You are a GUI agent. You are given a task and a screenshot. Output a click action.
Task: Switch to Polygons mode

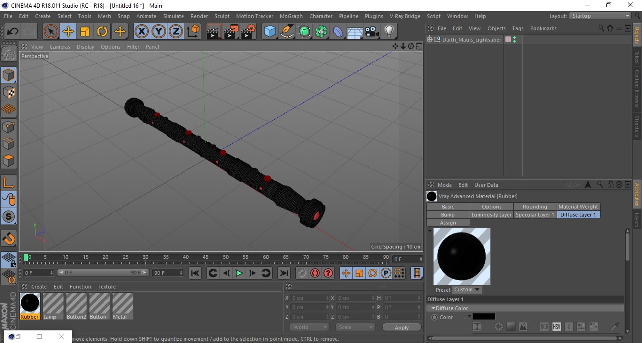[9, 161]
